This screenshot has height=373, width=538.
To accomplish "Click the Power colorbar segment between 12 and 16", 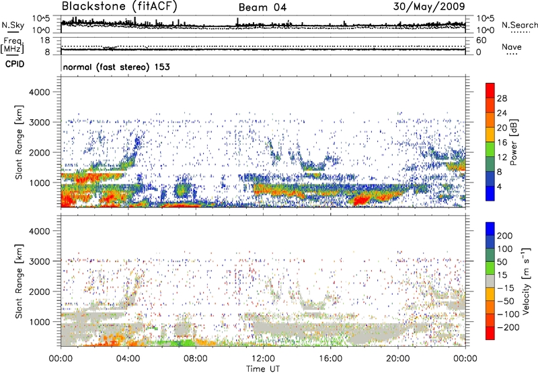I will 490,149.
